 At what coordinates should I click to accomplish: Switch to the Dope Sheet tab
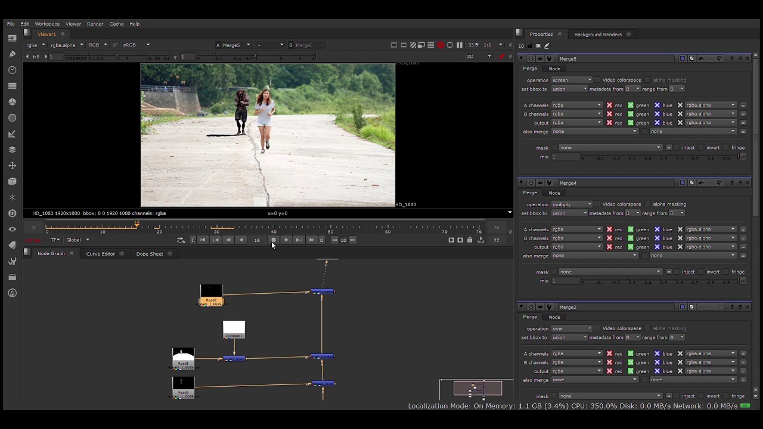[x=150, y=254]
